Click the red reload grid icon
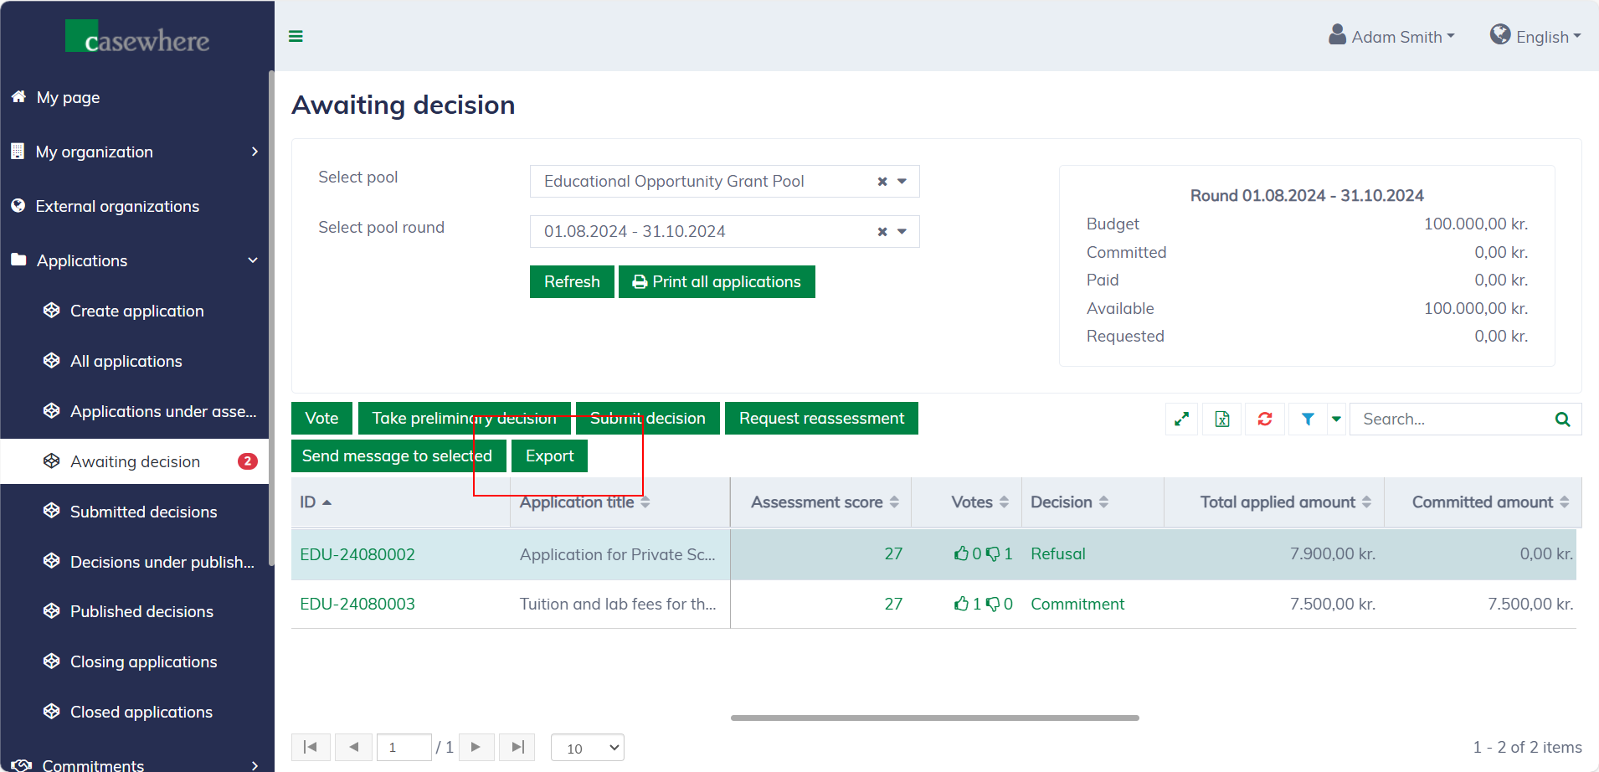The image size is (1599, 772). click(x=1264, y=419)
